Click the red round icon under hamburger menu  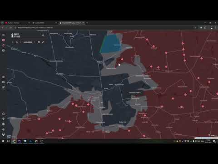[3, 40]
